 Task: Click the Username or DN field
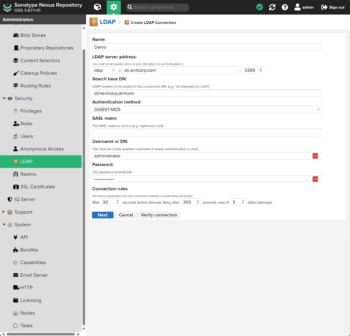click(x=207, y=156)
